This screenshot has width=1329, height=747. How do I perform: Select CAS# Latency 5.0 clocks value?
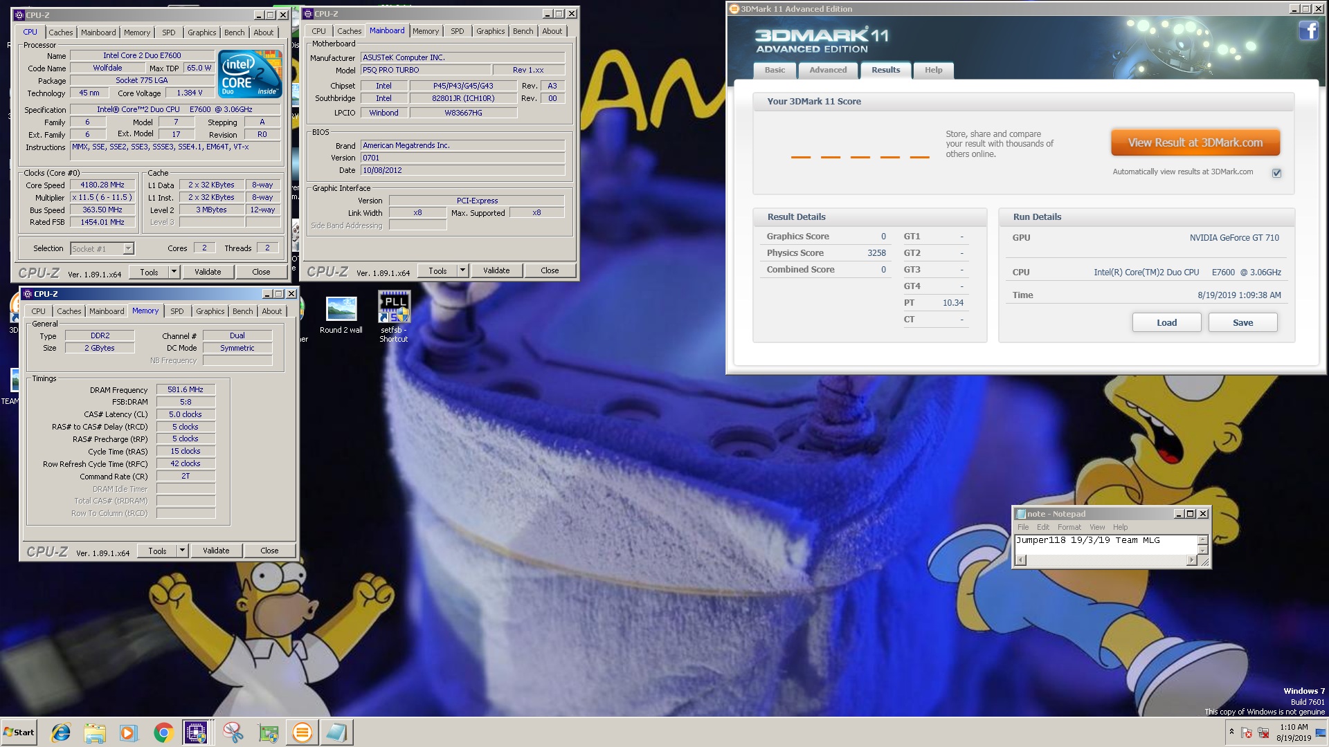coord(186,414)
